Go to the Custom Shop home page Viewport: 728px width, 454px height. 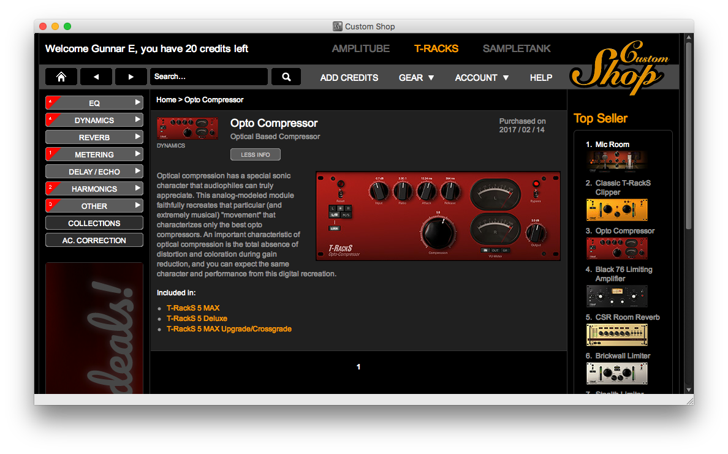[61, 77]
